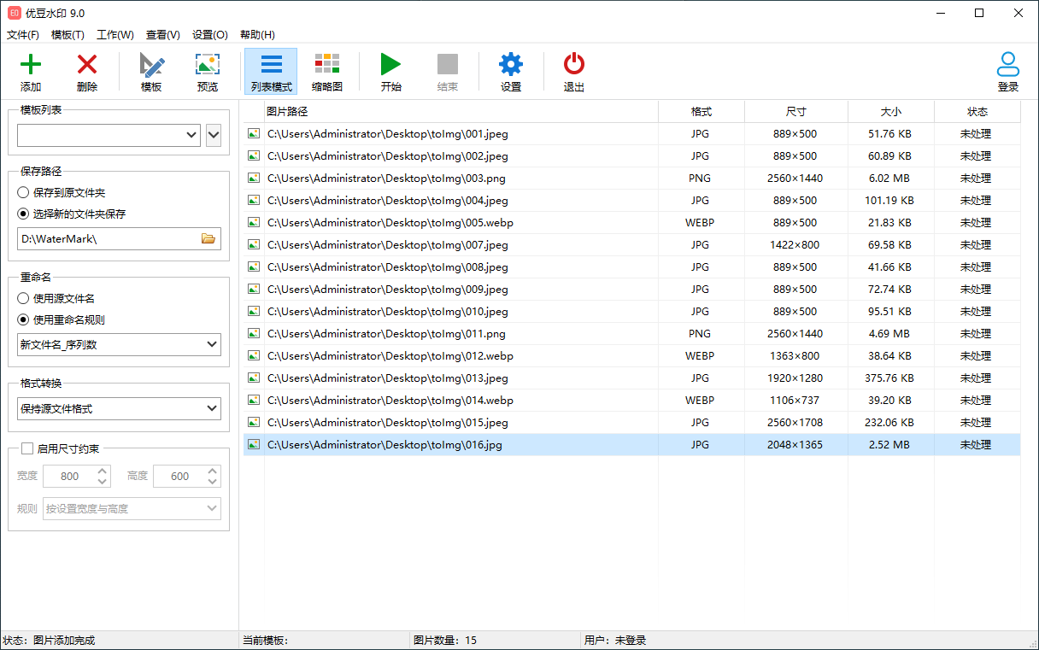Viewport: 1039px width, 650px height.
Task: Open the 按设置宽度与高度 rule dropdown
Action: pos(132,509)
